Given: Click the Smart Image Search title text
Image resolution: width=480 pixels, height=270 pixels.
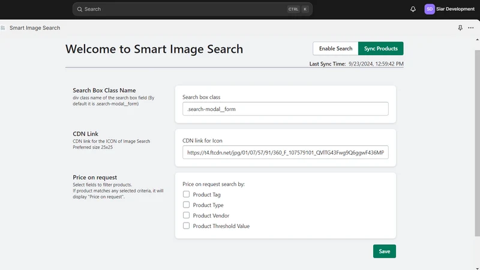Looking at the screenshot, I should click(x=35, y=28).
